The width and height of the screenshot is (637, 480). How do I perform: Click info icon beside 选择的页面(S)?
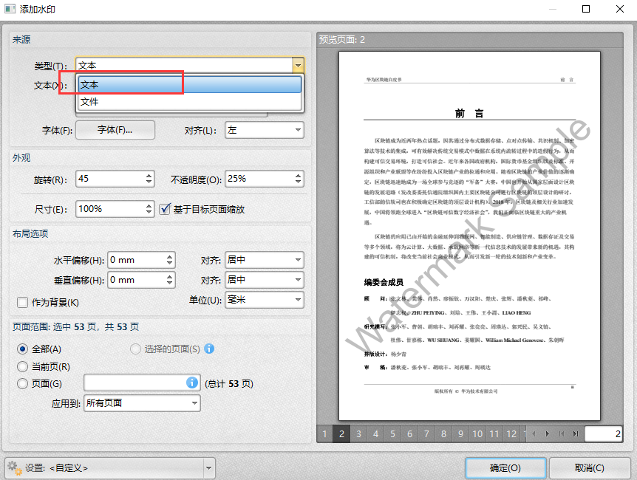(x=209, y=349)
